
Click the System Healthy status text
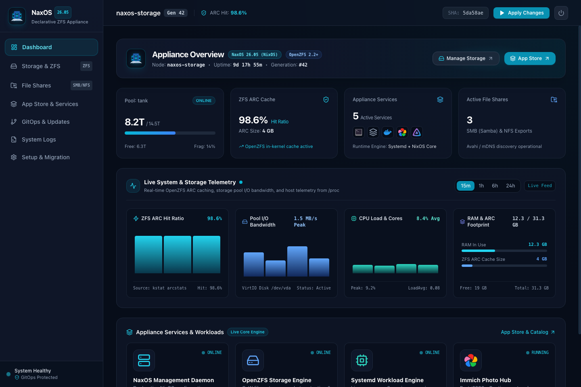click(x=33, y=371)
